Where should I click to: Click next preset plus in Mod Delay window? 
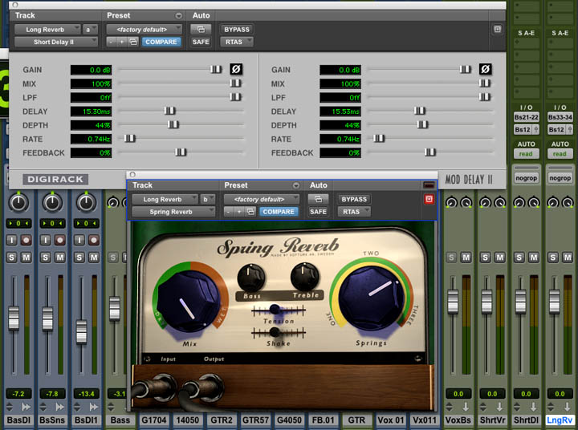tap(122, 42)
